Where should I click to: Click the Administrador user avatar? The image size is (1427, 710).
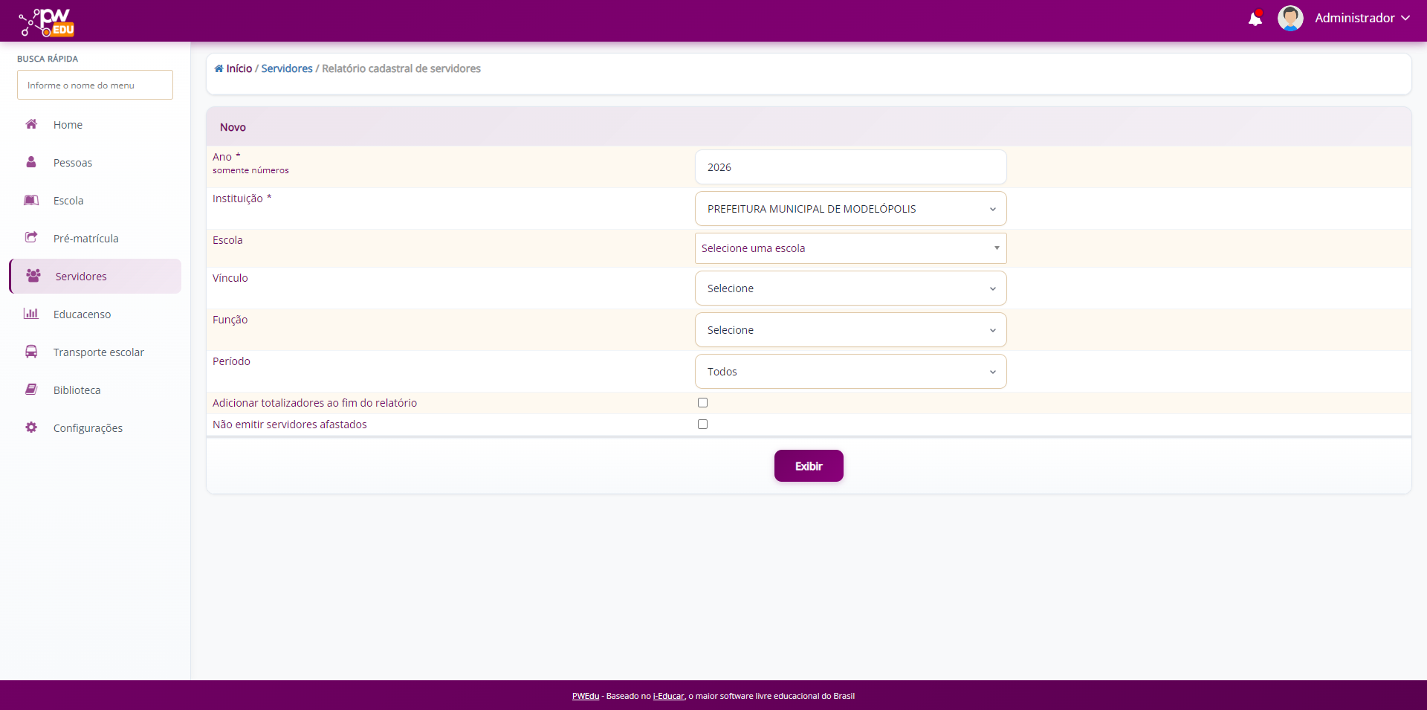pyautogui.click(x=1290, y=18)
